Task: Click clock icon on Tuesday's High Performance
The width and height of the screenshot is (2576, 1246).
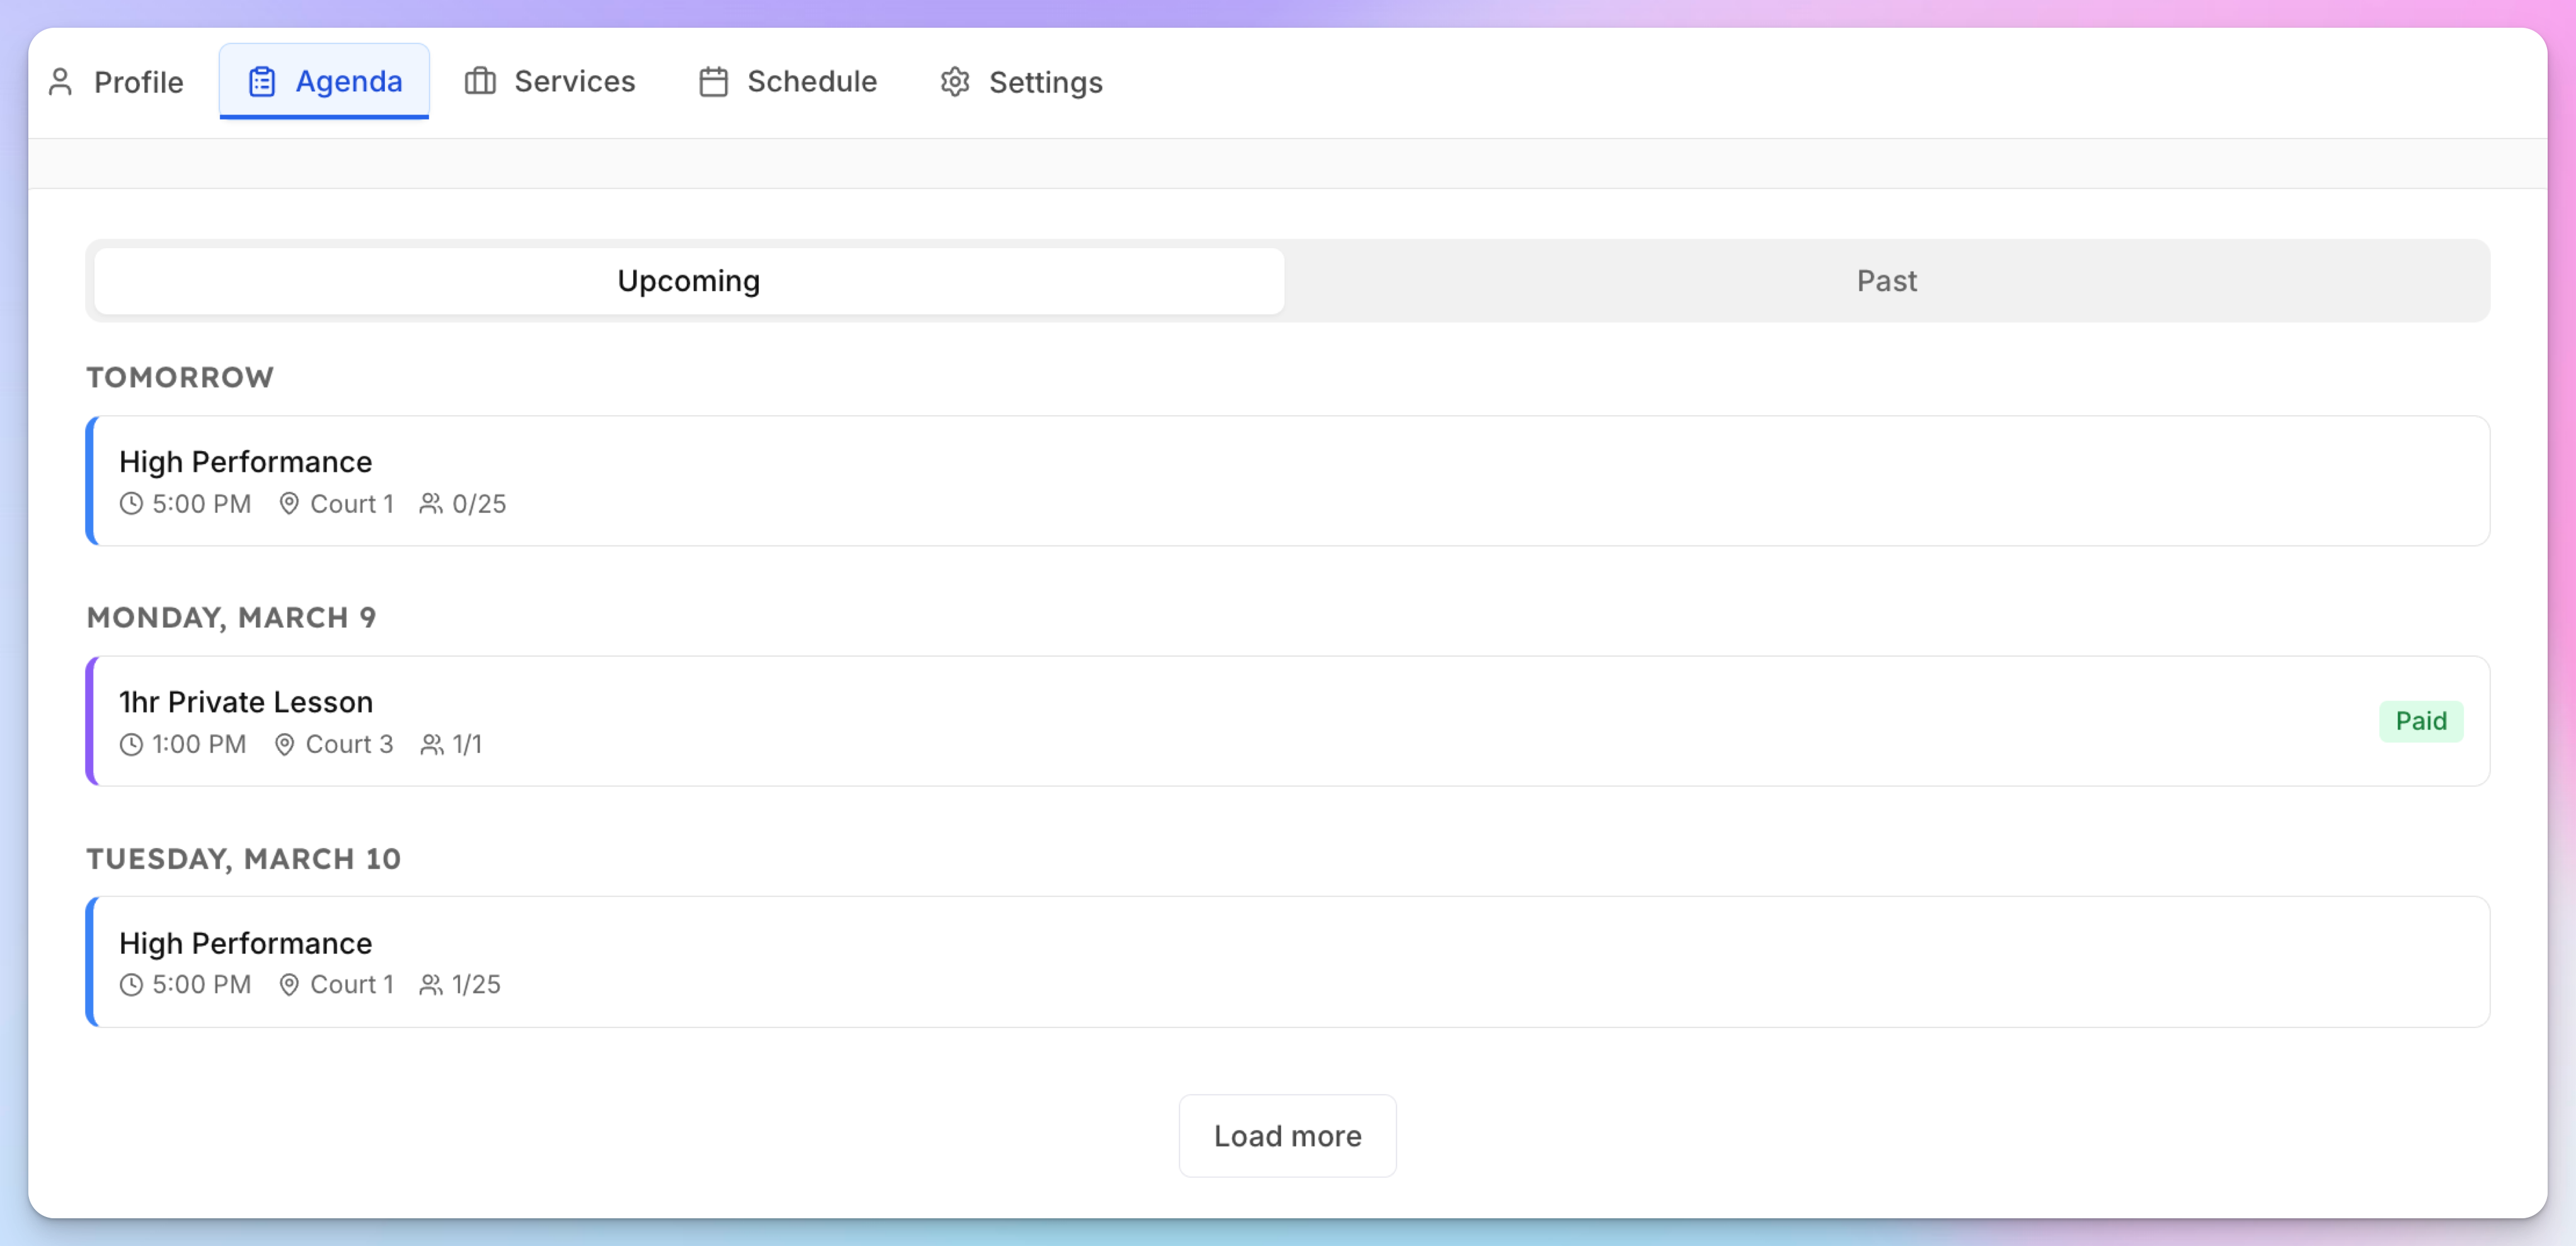Action: [x=131, y=985]
